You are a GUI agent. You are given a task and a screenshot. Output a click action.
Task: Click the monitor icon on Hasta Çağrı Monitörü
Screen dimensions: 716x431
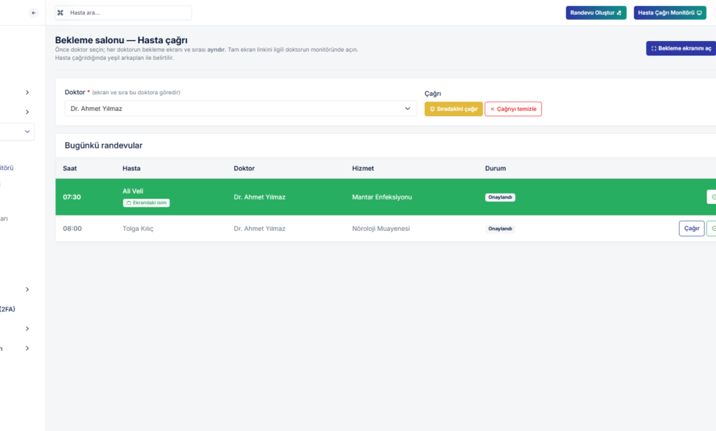(x=699, y=12)
